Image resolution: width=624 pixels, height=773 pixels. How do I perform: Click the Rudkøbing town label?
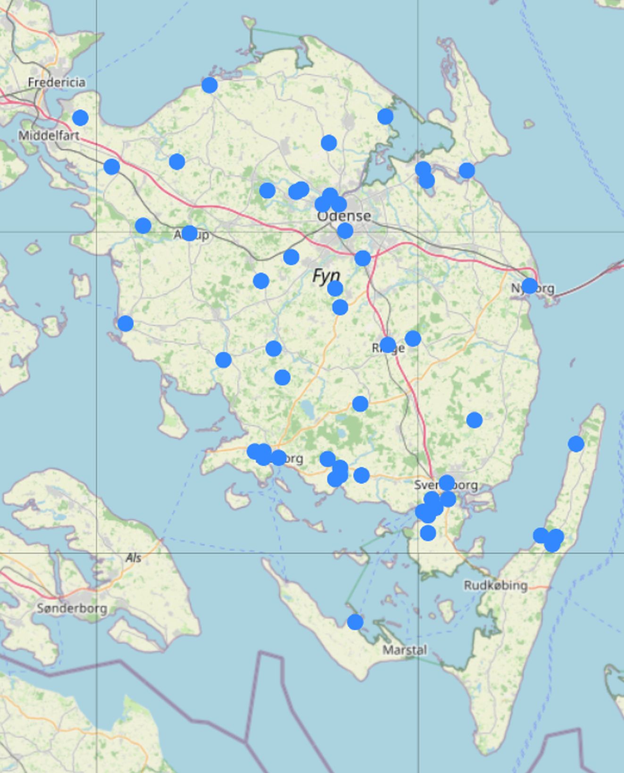pos(496,586)
